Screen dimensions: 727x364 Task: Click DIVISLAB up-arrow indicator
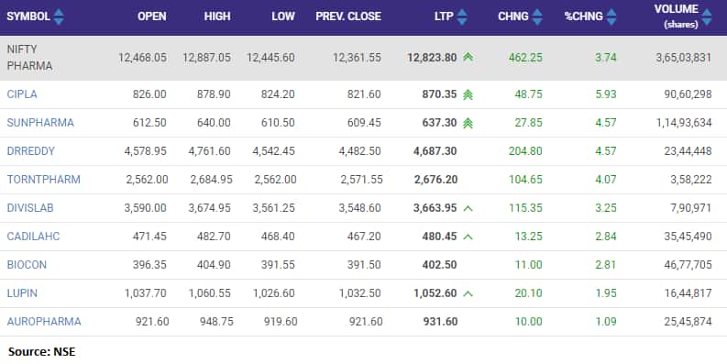pos(468,209)
